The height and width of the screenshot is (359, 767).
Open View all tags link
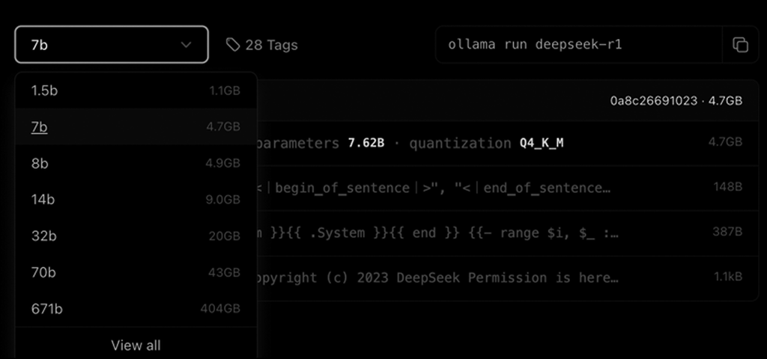click(136, 346)
